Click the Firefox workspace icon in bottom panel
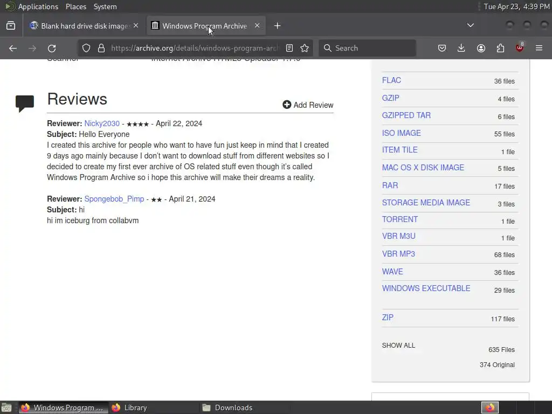Screen dimensions: 552x414 (x=490, y=408)
